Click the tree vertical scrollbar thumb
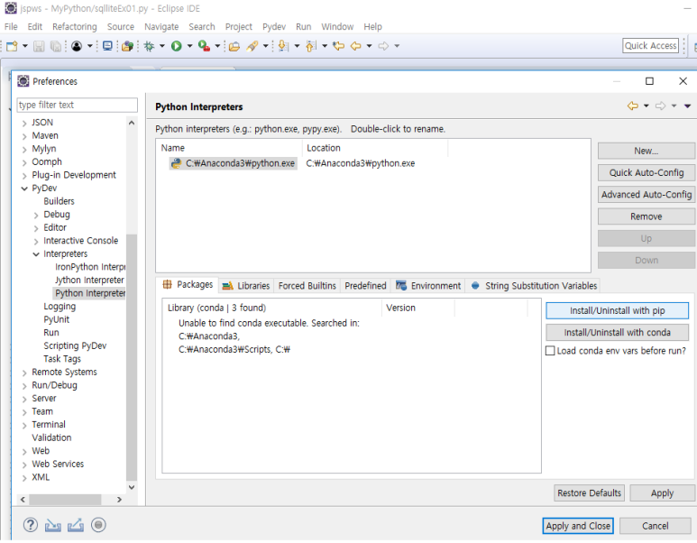The width and height of the screenshot is (697, 543). pyautogui.click(x=132, y=357)
